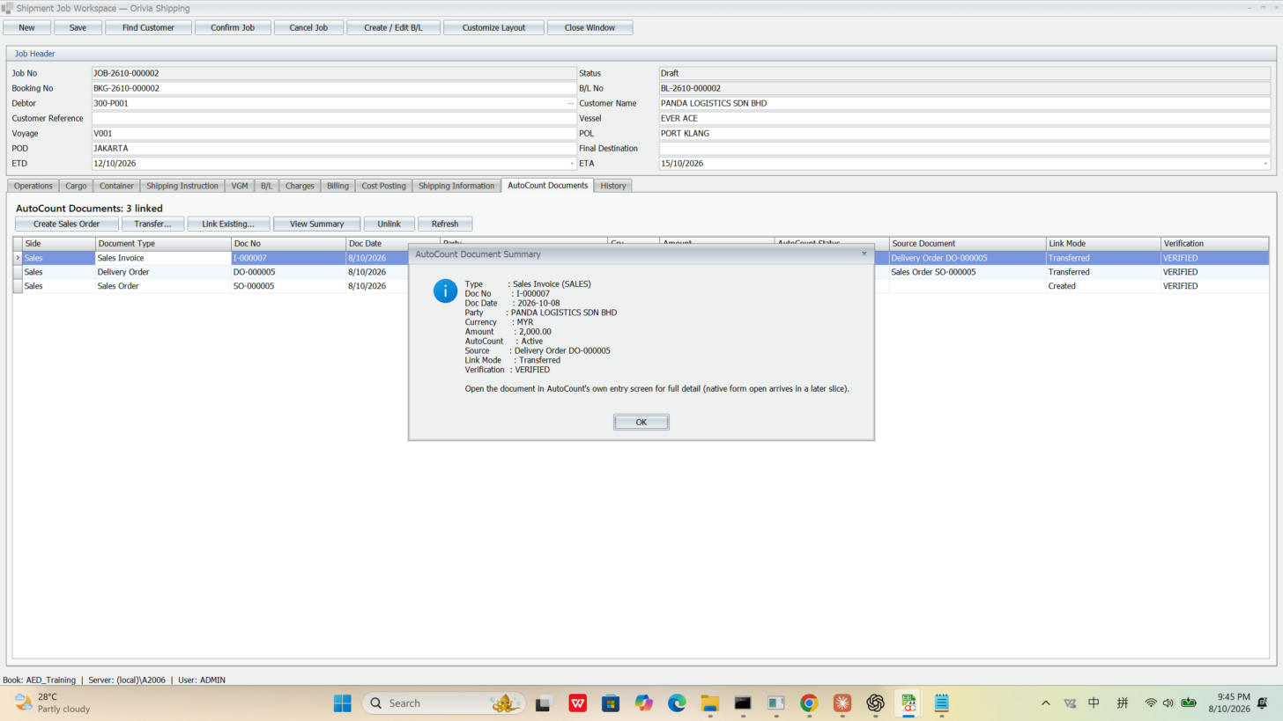
Task: Open the Windows Start menu
Action: pyautogui.click(x=343, y=703)
